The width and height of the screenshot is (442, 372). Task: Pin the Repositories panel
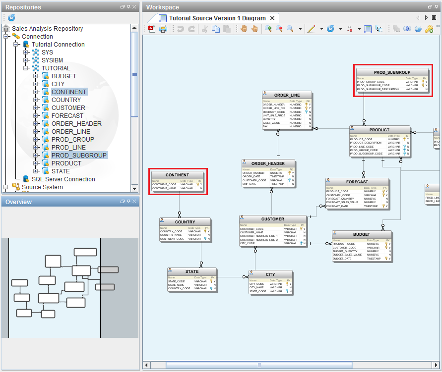click(x=128, y=7)
